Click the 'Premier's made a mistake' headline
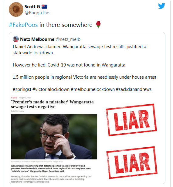The height and width of the screenshot is (187, 173). pos(52,104)
